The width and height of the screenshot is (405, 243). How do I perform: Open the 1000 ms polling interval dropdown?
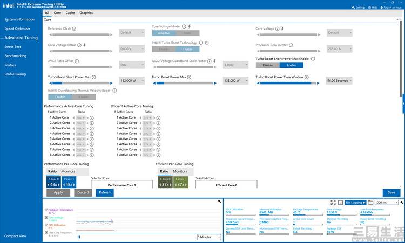pos(387,202)
